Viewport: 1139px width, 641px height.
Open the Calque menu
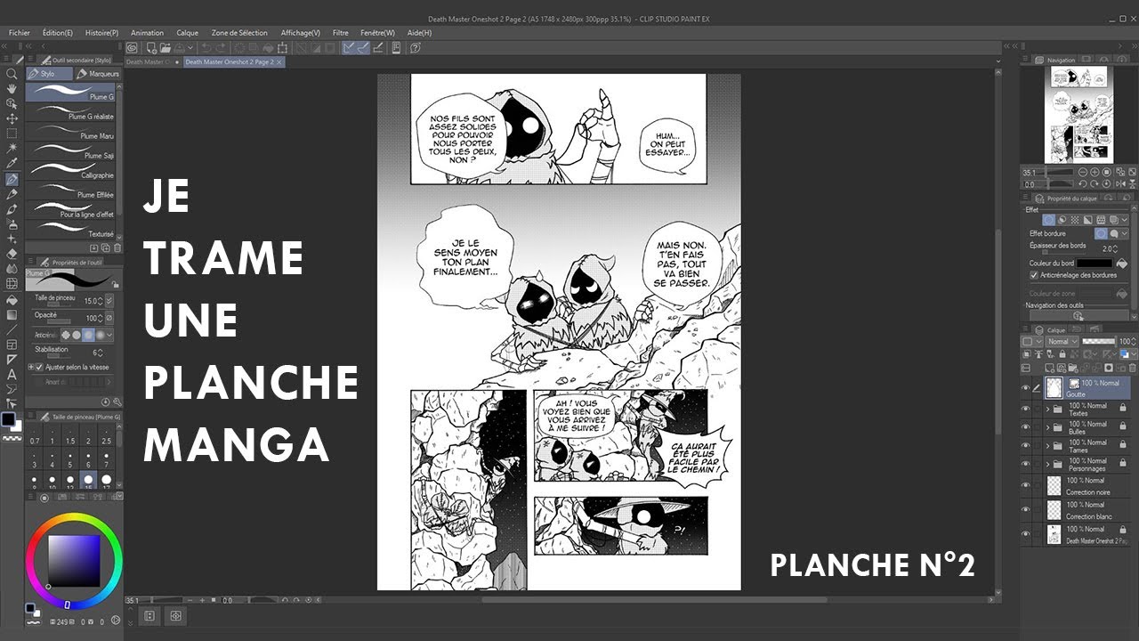tap(187, 33)
